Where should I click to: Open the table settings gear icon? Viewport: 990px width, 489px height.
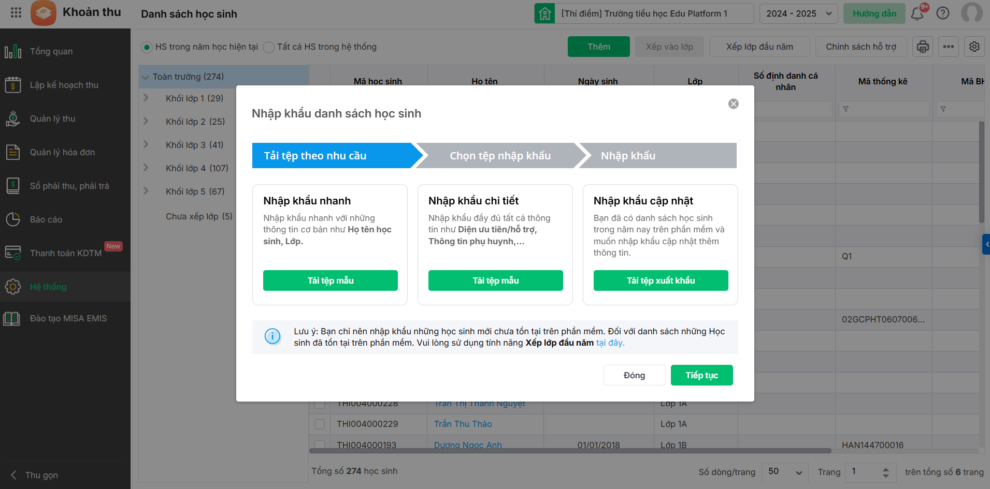974,47
